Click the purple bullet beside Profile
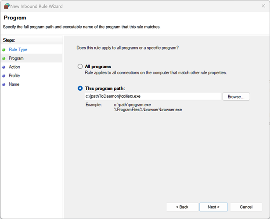270x219 pixels. 4,76
